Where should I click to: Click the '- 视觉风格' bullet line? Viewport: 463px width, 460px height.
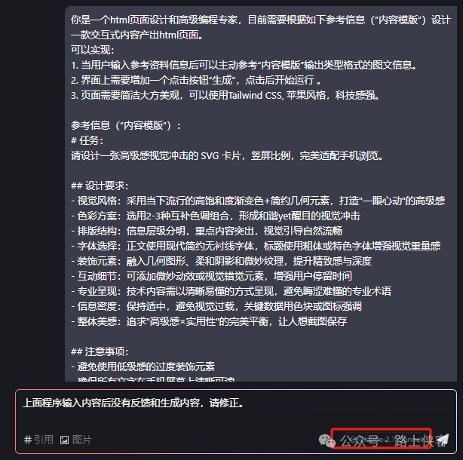(258, 201)
